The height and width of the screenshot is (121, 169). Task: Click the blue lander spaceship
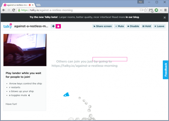pos(66,94)
